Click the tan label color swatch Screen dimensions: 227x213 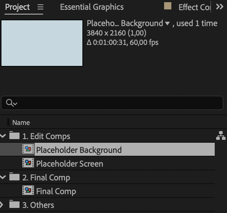167,5
